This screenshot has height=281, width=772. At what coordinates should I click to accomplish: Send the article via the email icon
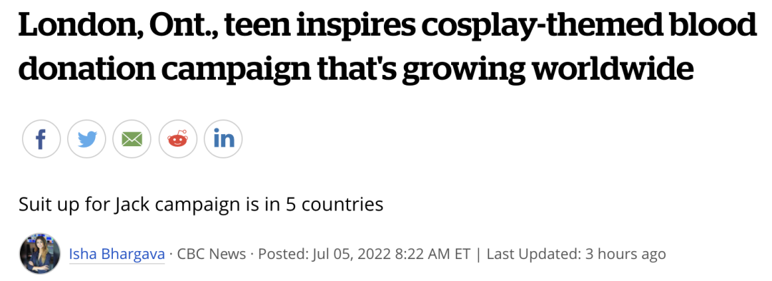(x=132, y=139)
